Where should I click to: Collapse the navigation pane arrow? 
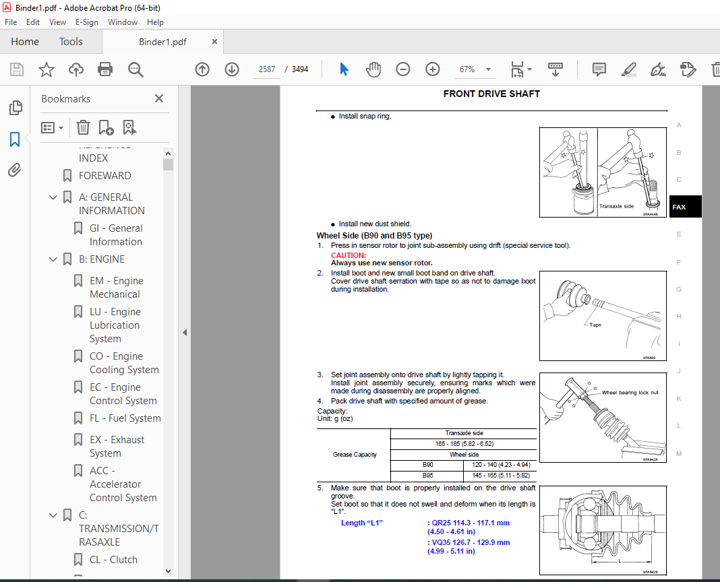(x=185, y=332)
